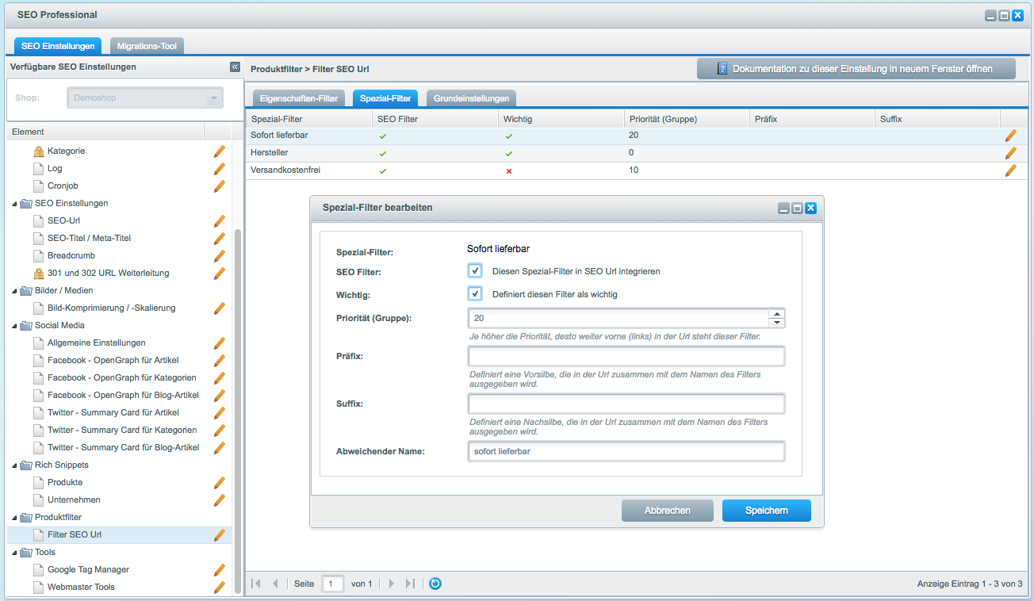This screenshot has height=601, width=1034.
Task: Click the Priorität (Gruppe) number field
Action: coord(618,318)
